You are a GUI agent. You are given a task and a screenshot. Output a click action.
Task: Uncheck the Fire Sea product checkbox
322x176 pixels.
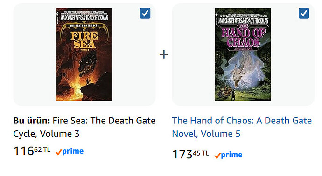coord(145,13)
